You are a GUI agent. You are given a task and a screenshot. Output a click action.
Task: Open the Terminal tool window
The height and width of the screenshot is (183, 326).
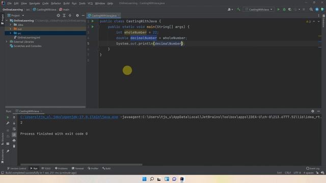[x=78, y=168]
